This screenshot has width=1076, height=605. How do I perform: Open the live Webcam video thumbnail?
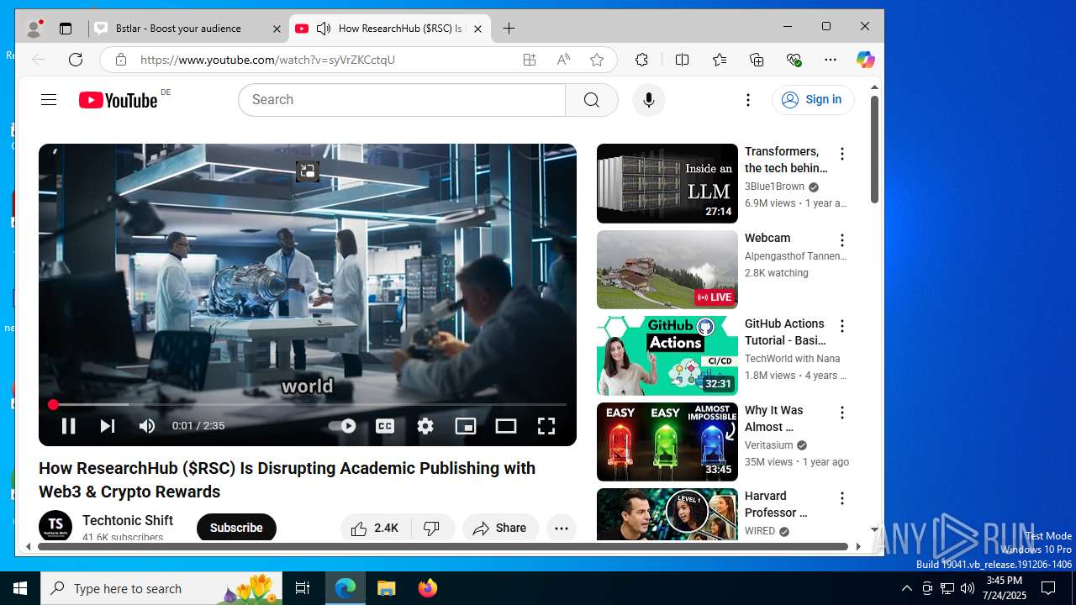(667, 270)
